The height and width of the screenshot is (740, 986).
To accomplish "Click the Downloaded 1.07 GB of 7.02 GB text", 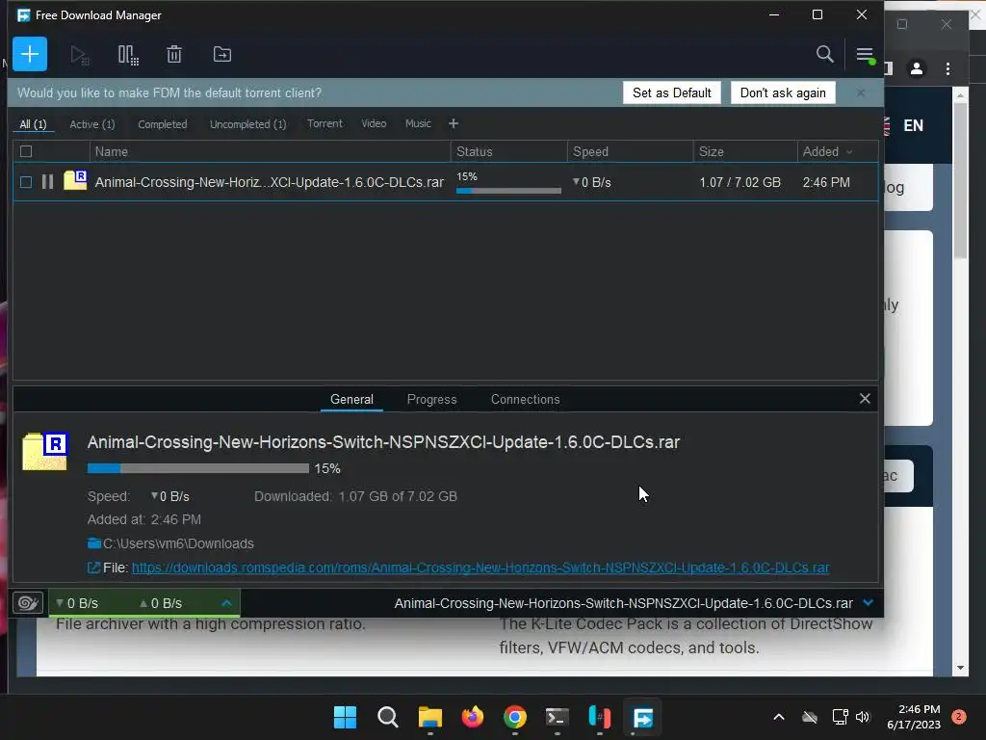I will [x=355, y=496].
